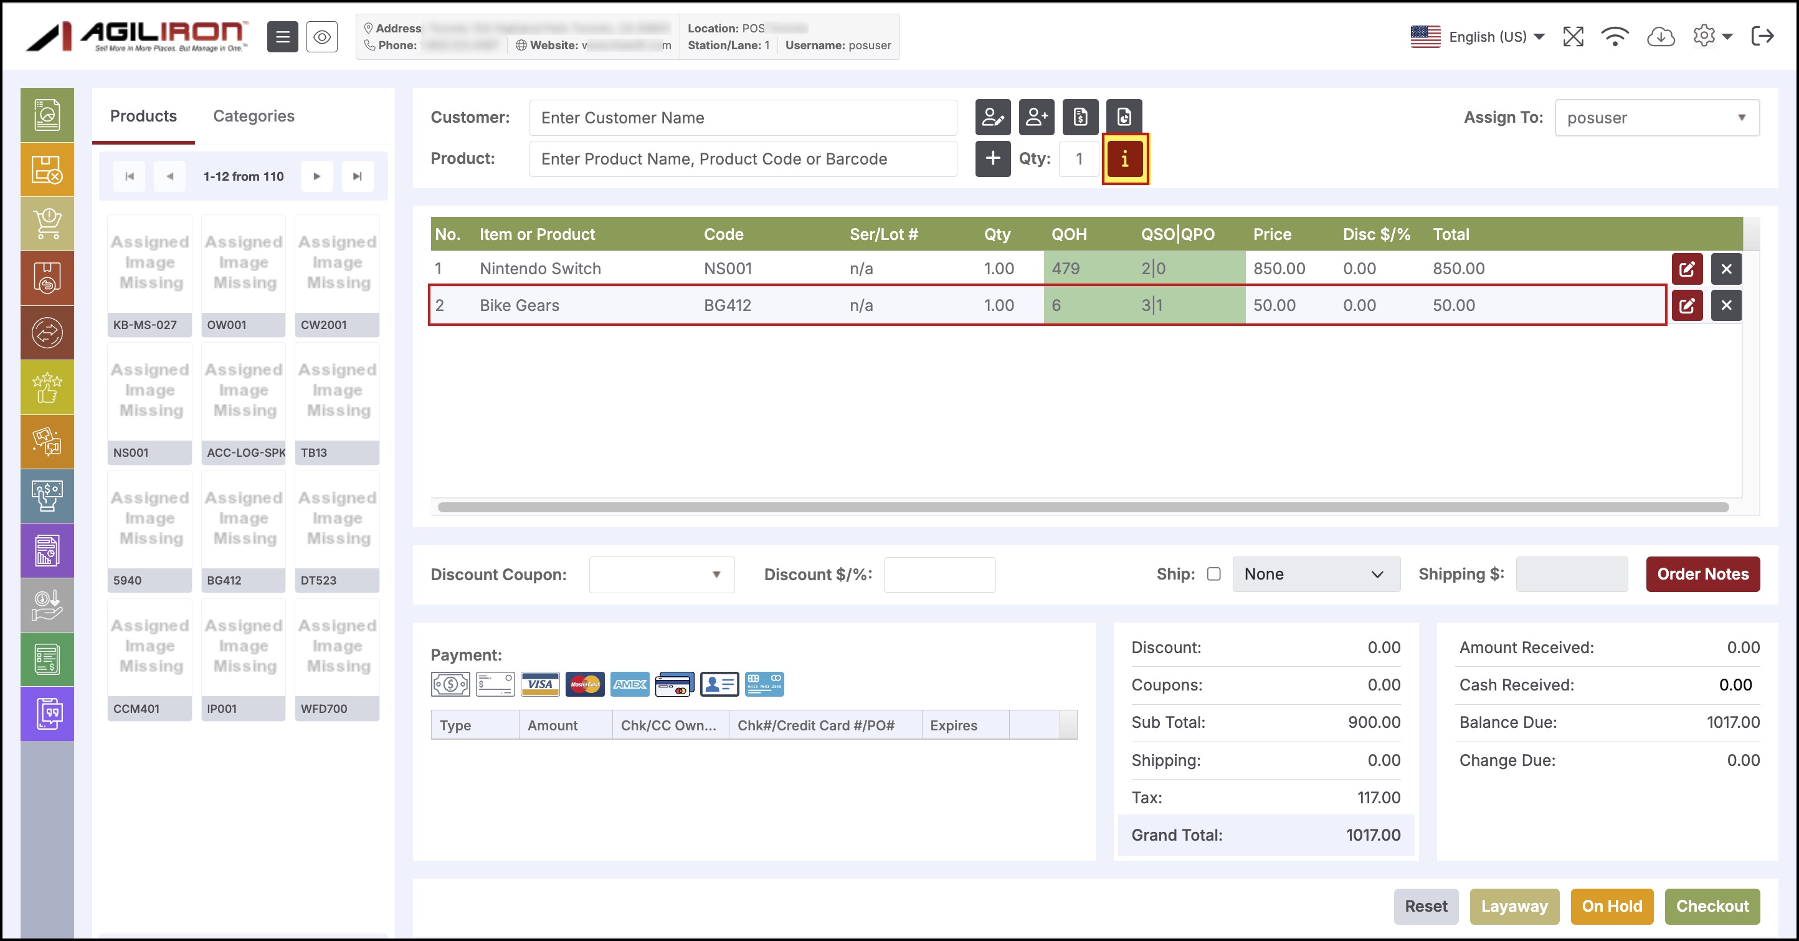Screen dimensions: 1799x941
Task: Select gift card payment icon
Action: point(764,684)
